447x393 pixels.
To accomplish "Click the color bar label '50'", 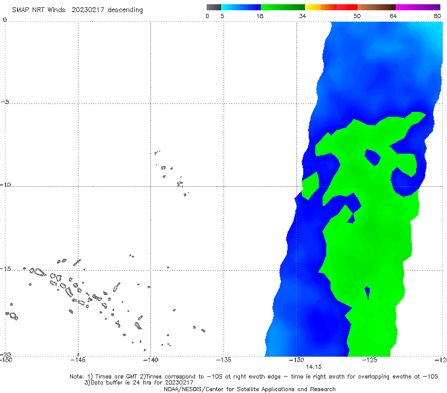I will tap(357, 16).
